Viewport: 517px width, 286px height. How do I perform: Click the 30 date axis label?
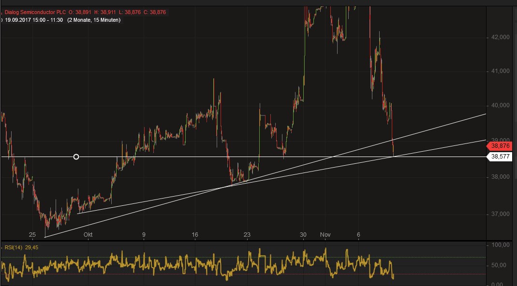pyautogui.click(x=303, y=235)
